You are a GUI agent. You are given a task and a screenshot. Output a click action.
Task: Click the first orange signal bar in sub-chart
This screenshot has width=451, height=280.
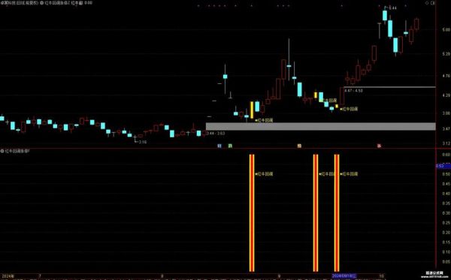(252, 212)
